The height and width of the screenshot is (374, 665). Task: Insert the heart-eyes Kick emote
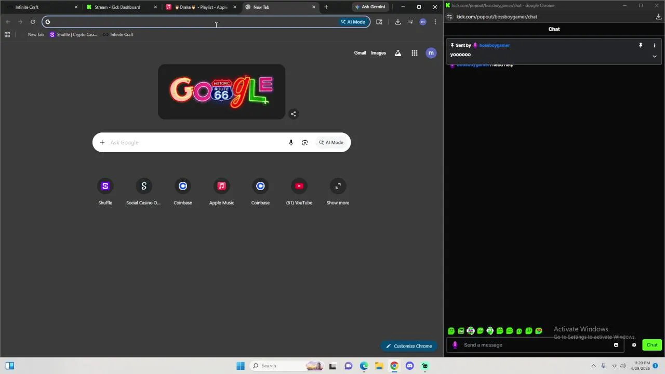tap(539, 331)
